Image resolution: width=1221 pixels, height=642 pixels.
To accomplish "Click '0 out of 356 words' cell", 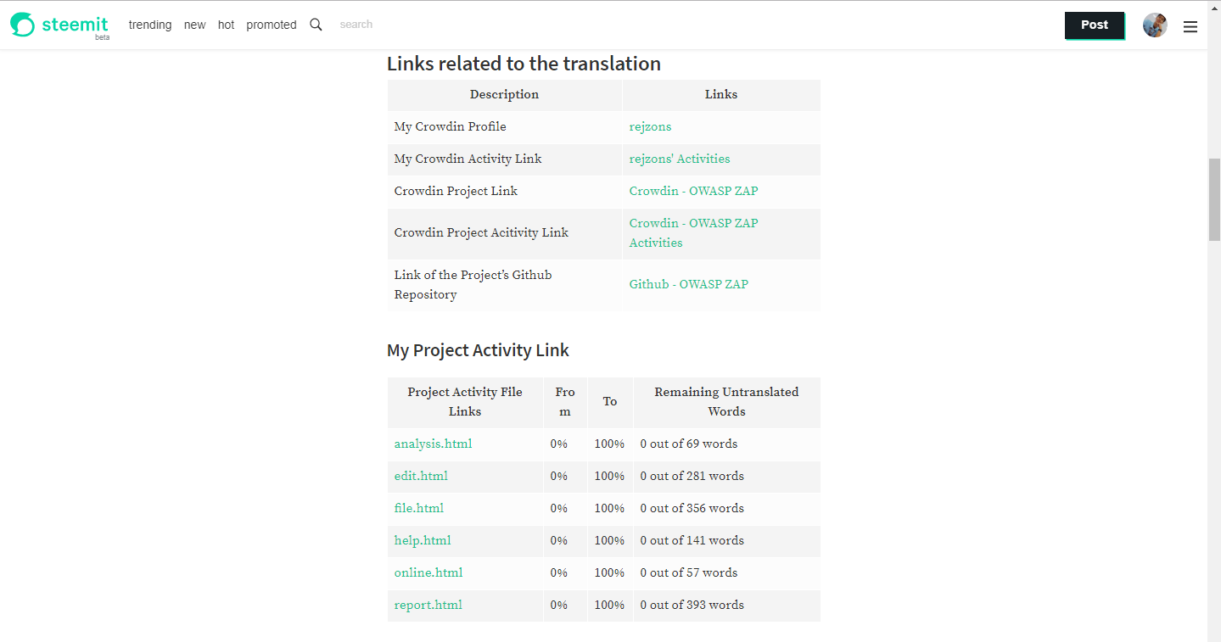I will pyautogui.click(x=727, y=509).
